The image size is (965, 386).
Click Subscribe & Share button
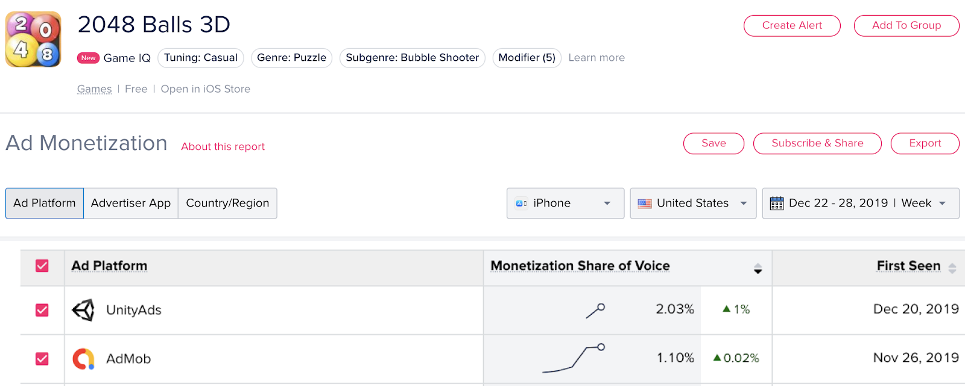pyautogui.click(x=817, y=143)
